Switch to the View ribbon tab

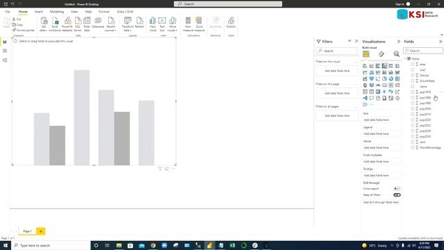tap(74, 12)
